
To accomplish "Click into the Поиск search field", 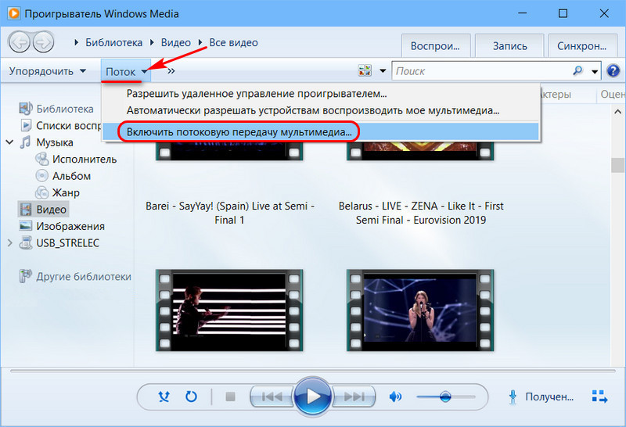I will pyautogui.click(x=481, y=71).
